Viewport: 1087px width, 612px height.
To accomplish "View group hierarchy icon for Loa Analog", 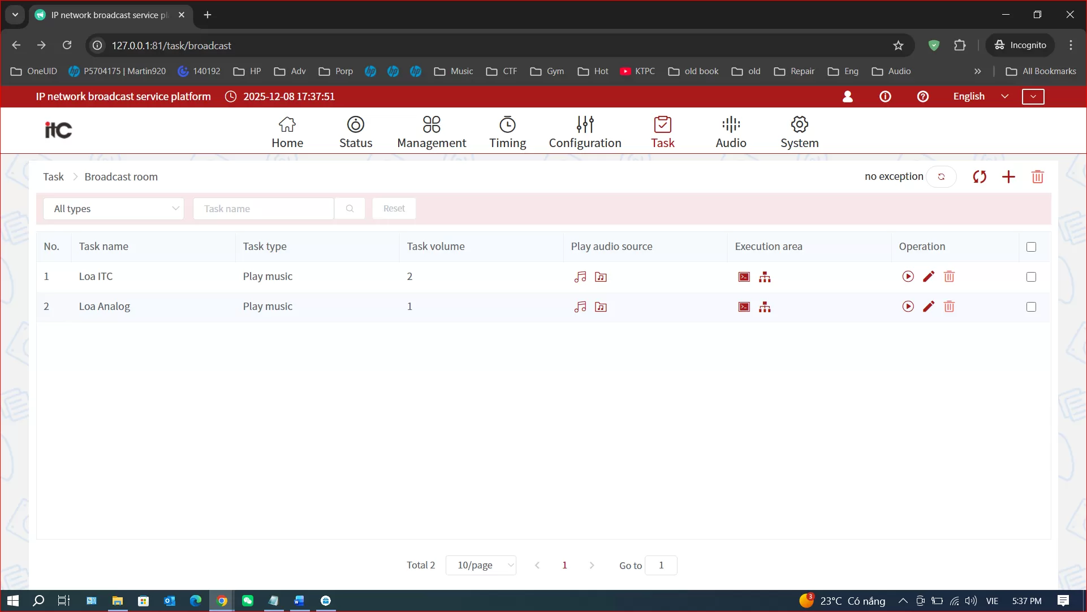I will point(765,307).
